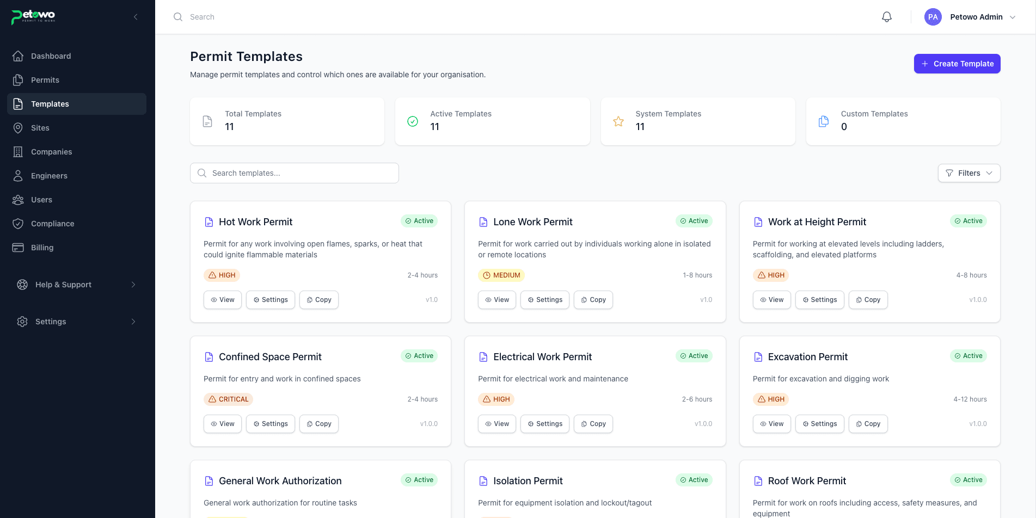Click the Create Template button
The image size is (1036, 518).
[x=957, y=64]
